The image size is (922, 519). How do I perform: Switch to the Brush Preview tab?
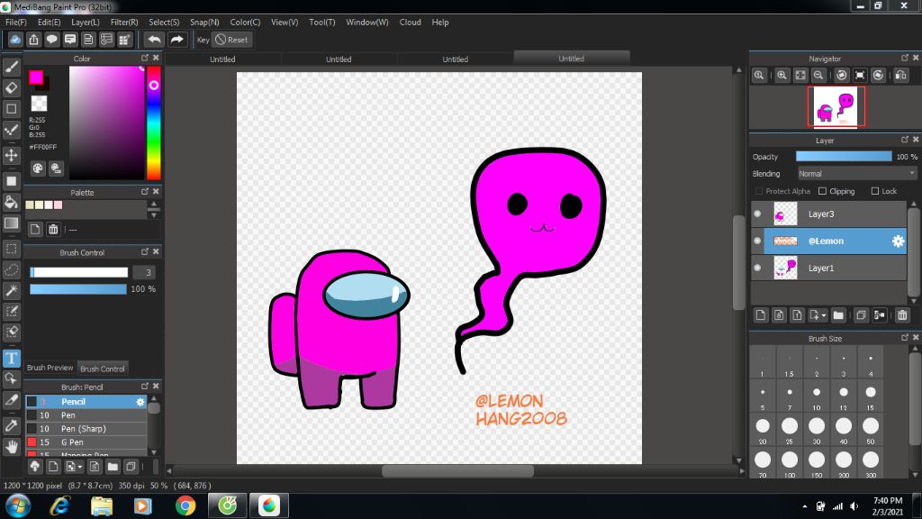50,368
